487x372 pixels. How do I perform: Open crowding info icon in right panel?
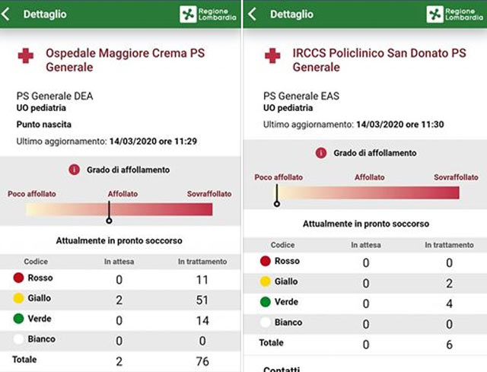click(x=320, y=153)
